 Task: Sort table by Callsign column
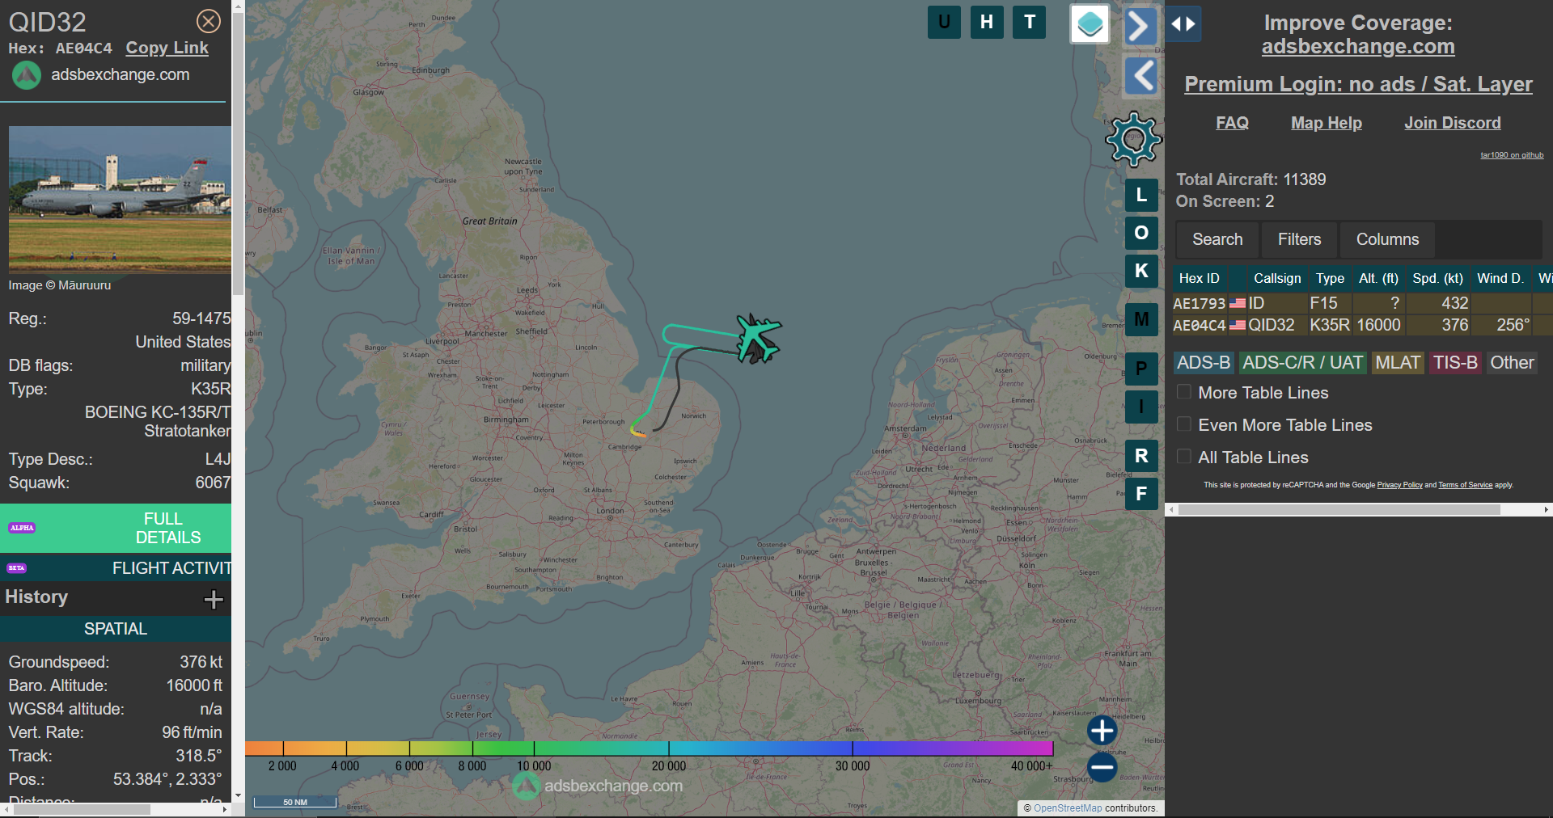1277,278
